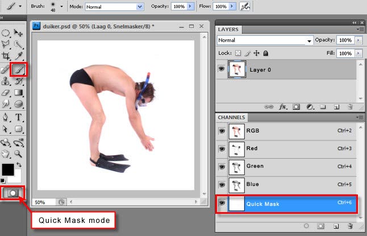The height and width of the screenshot is (236, 367).
Task: Open the layer blend mode dropdown
Action: pyautogui.click(x=265, y=41)
